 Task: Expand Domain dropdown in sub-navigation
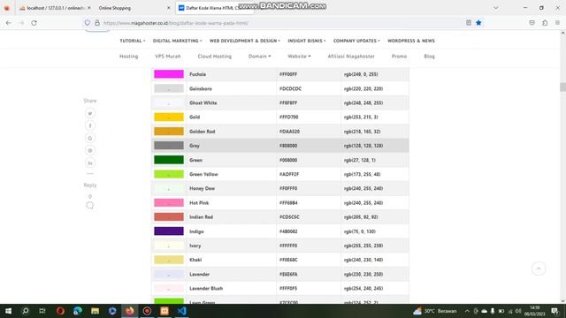point(259,57)
